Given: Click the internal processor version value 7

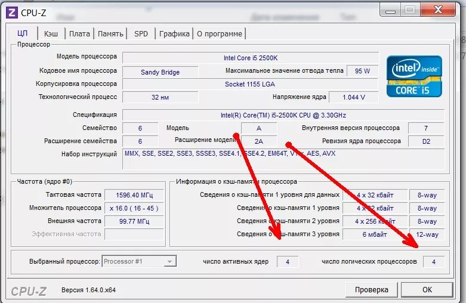Looking at the screenshot, I should [426, 128].
